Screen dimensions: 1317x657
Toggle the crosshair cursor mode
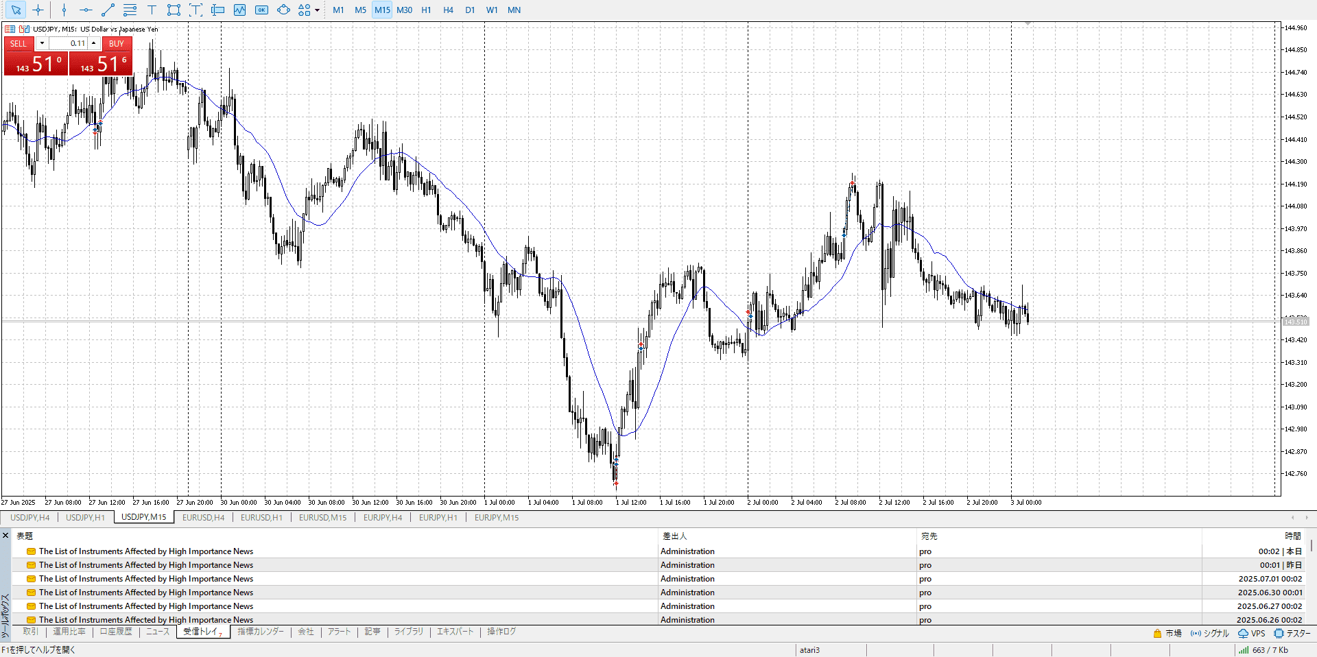tap(38, 10)
